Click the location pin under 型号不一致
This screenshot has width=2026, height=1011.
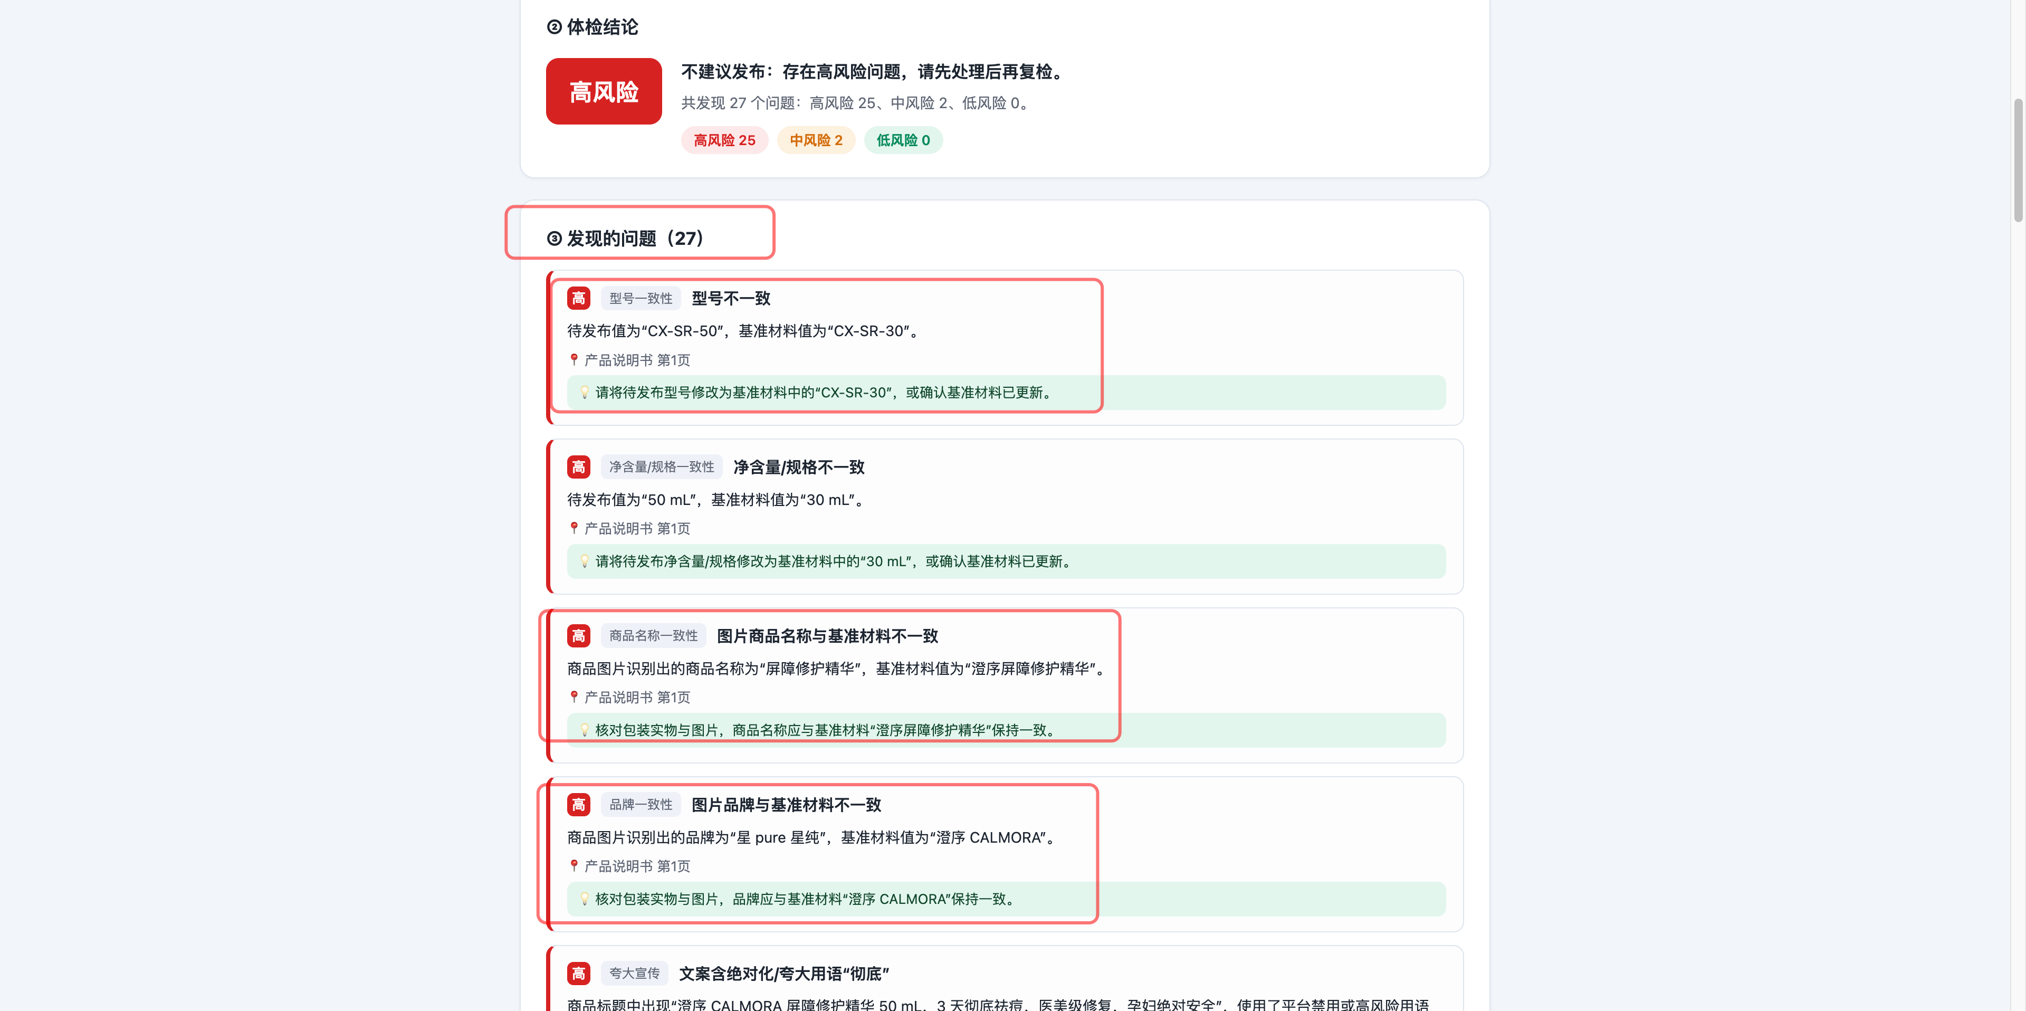(x=574, y=359)
